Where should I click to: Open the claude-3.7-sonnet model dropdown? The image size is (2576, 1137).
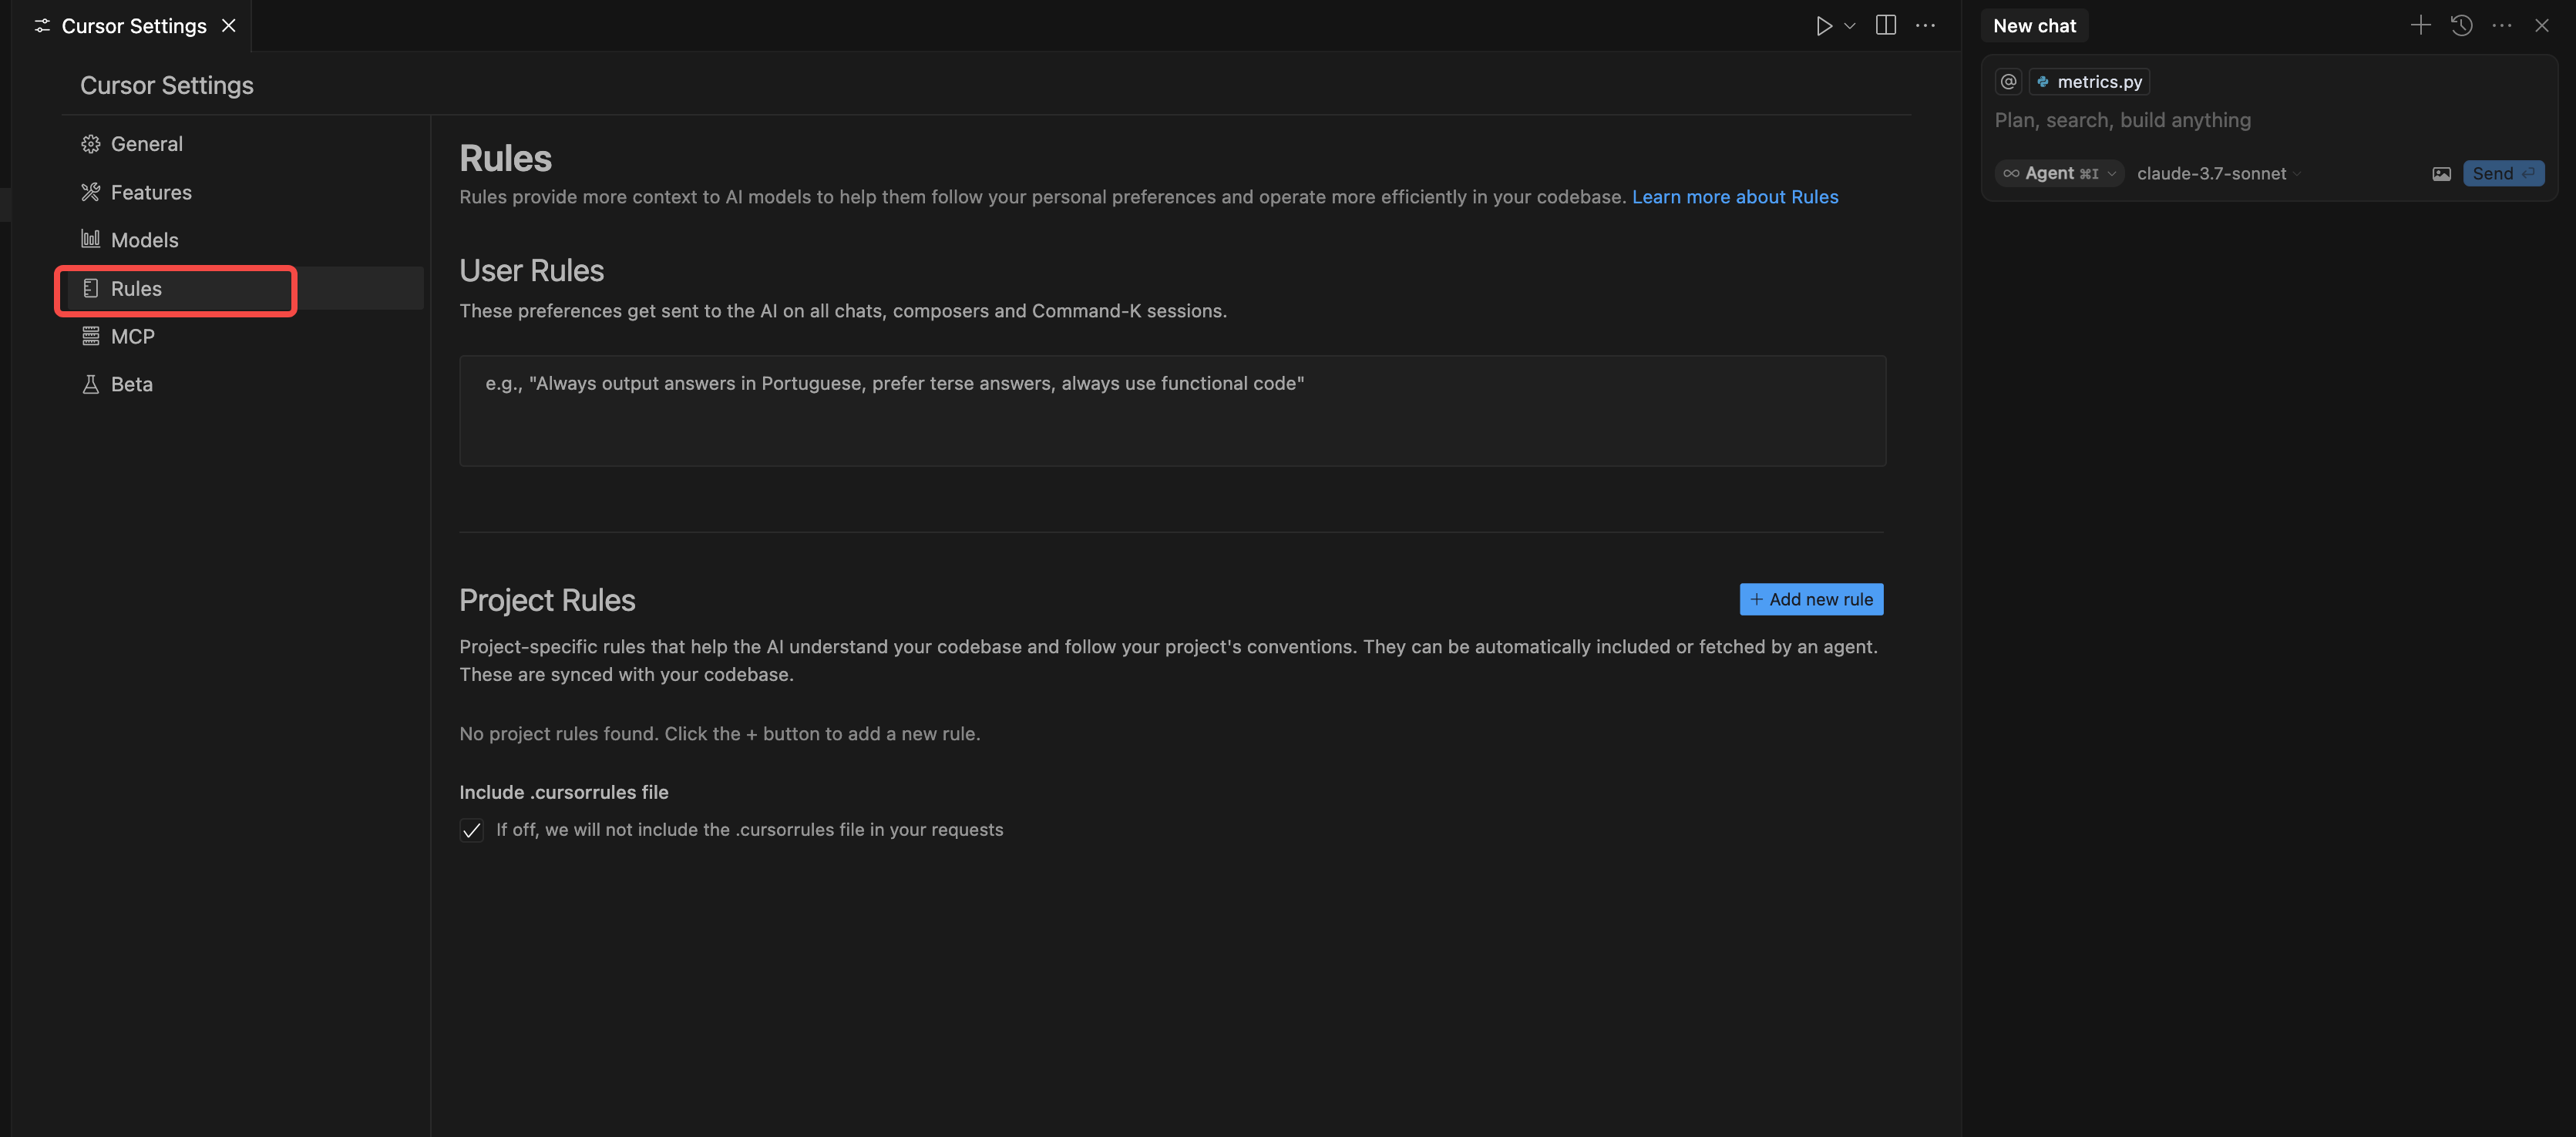2219,174
